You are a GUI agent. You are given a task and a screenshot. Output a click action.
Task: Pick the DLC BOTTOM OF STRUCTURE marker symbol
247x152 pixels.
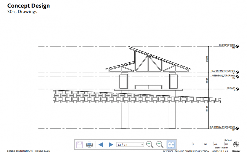tap(237, 128)
